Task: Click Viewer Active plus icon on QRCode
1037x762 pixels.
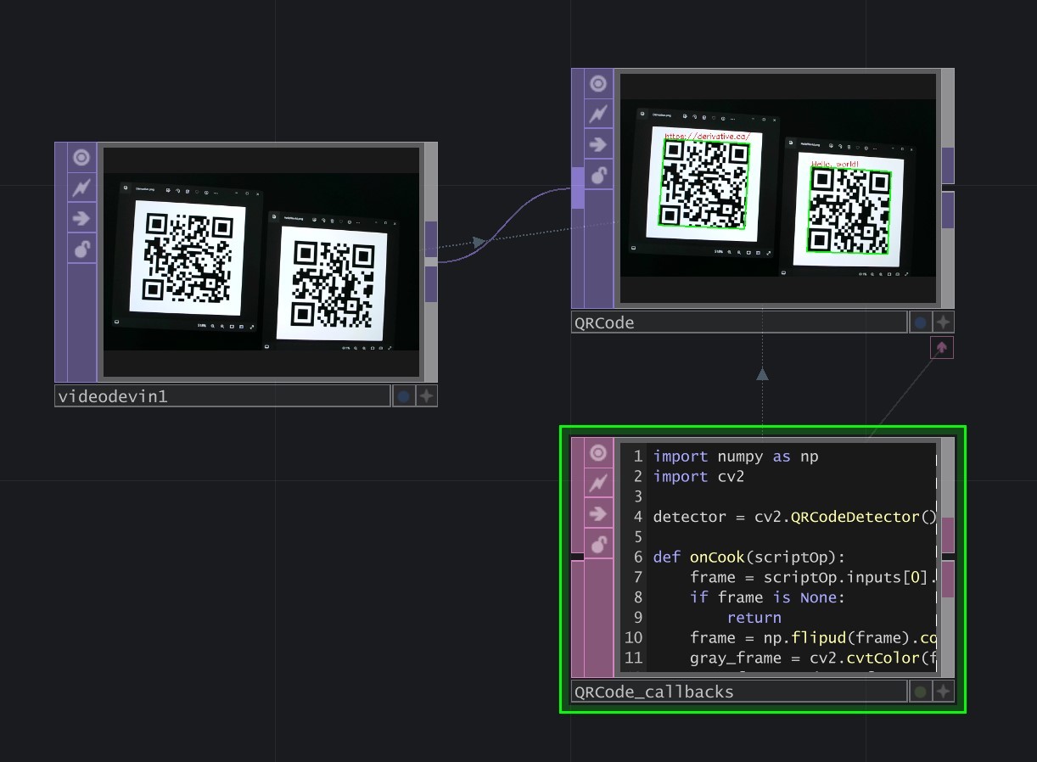Action: tap(943, 322)
